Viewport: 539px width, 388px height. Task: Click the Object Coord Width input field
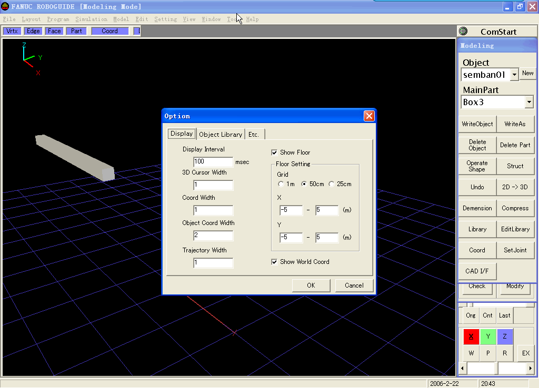pyautogui.click(x=213, y=236)
